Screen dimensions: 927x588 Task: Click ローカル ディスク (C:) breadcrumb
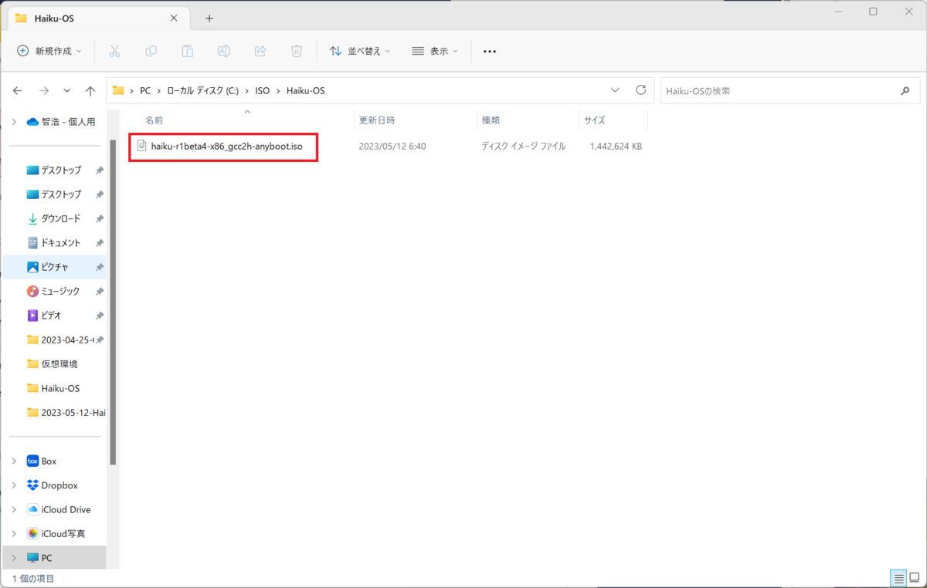203,90
